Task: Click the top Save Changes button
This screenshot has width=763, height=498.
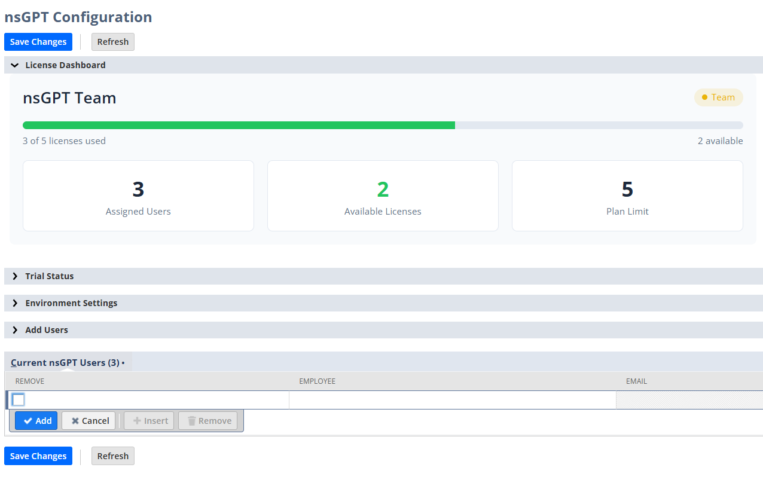Action: [x=38, y=41]
